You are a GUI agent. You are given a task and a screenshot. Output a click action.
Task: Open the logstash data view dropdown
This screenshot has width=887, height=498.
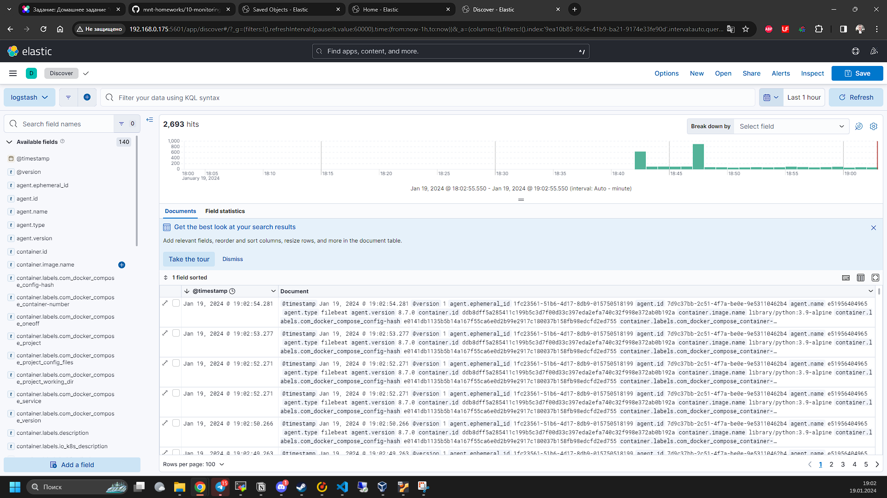tap(30, 97)
